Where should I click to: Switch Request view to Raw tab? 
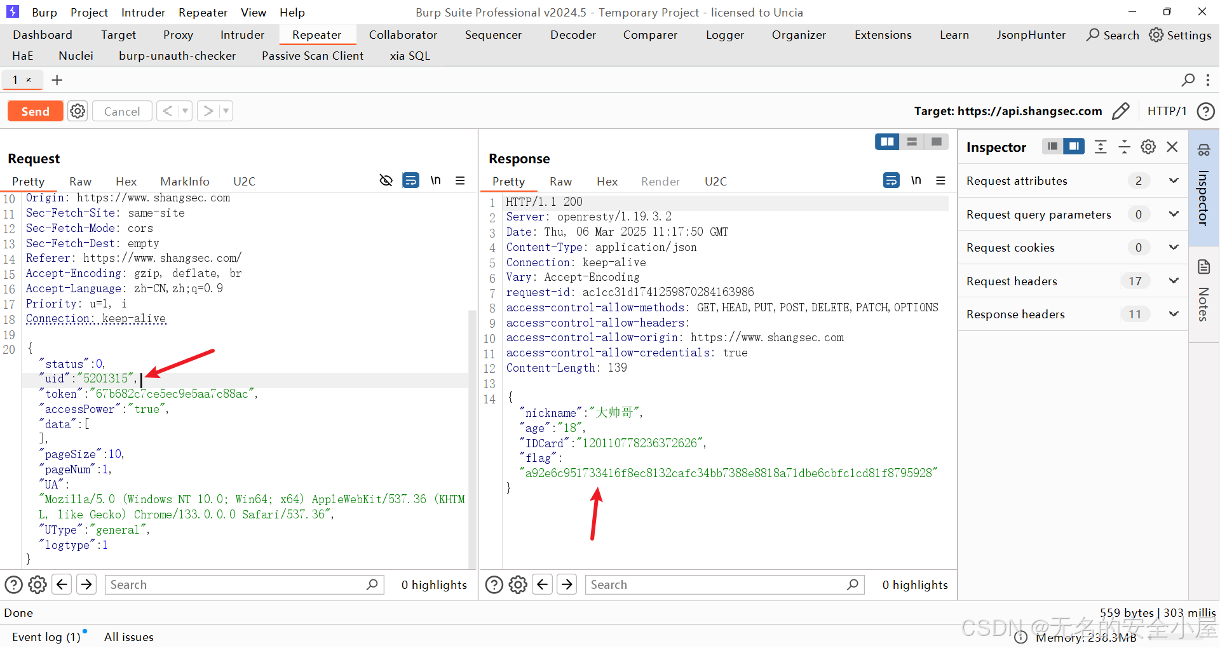click(x=80, y=182)
